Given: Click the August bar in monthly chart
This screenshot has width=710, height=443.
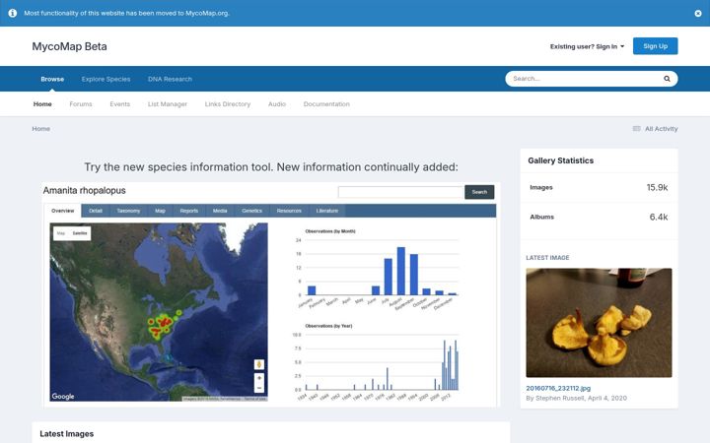Looking at the screenshot, I should (x=400, y=271).
